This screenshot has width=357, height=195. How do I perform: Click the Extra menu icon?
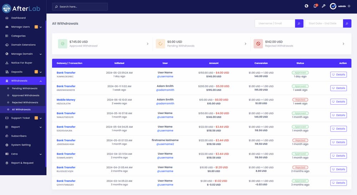(x=7, y=154)
